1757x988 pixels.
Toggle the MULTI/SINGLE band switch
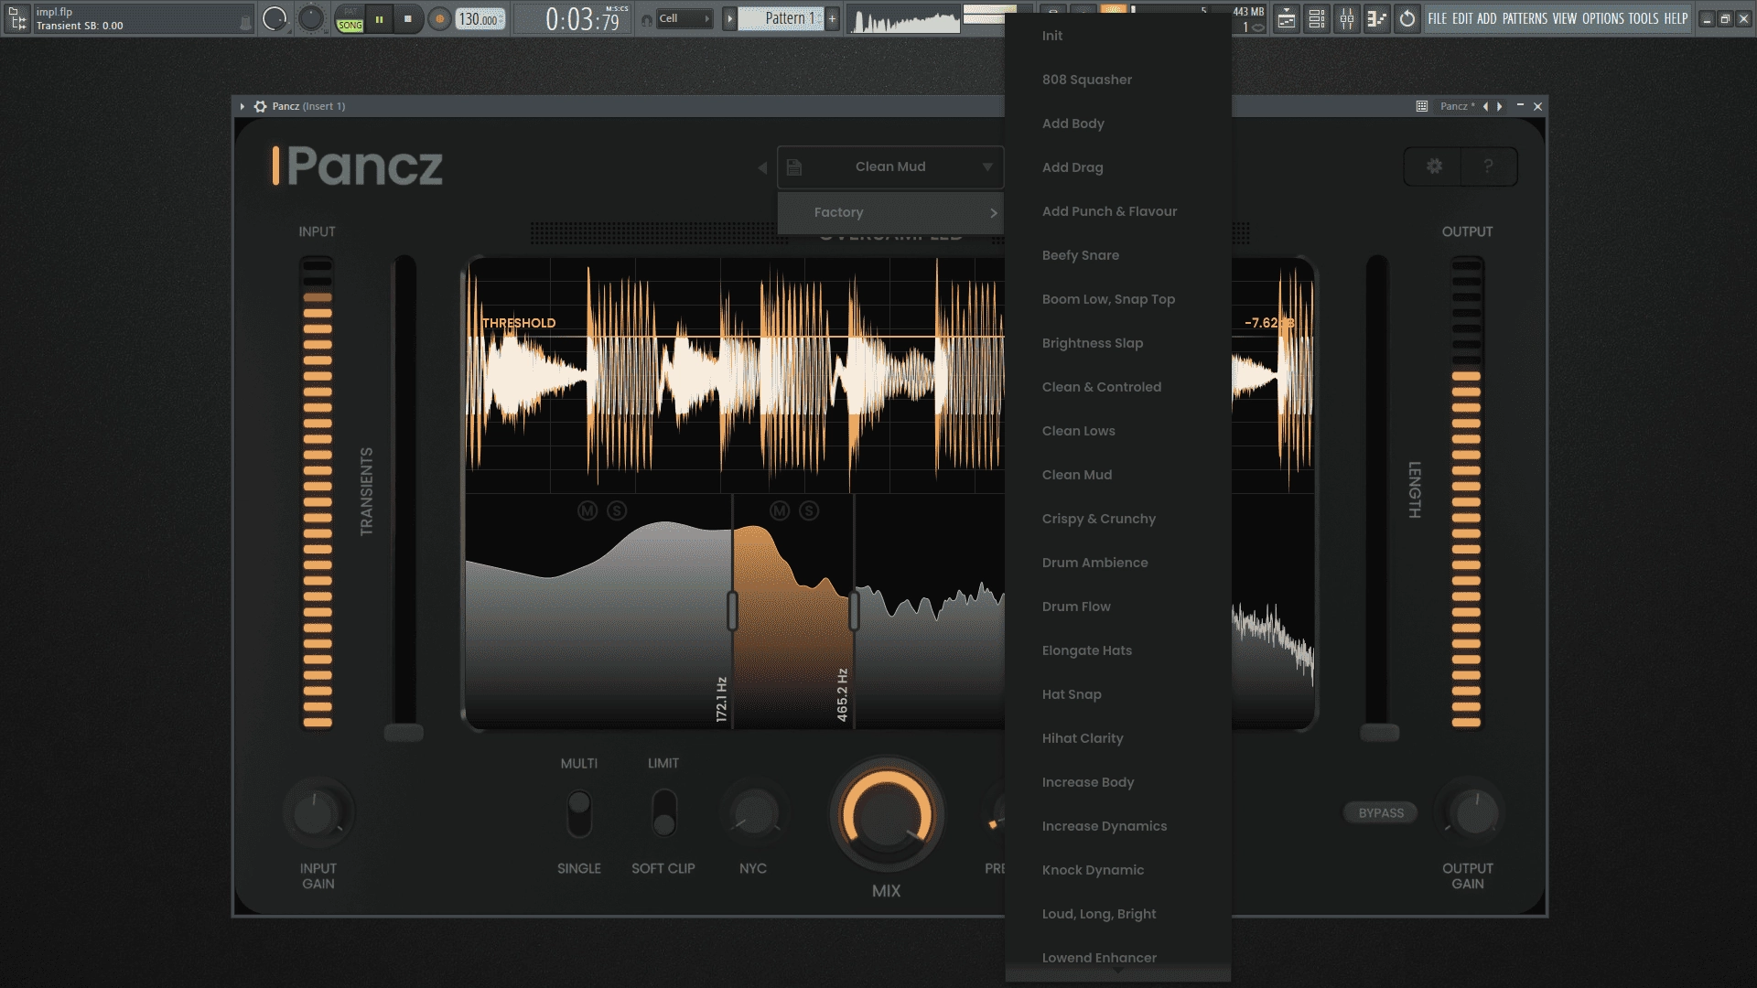579,813
